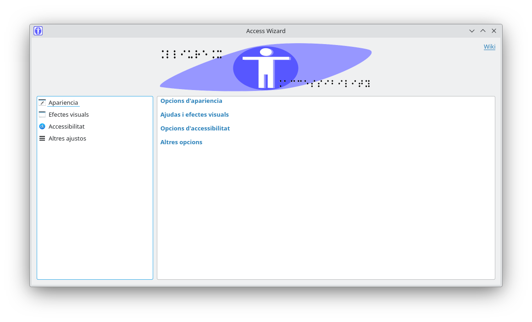The width and height of the screenshot is (532, 322).
Task: Click the upper-left braille text in banner
Action: point(192,54)
